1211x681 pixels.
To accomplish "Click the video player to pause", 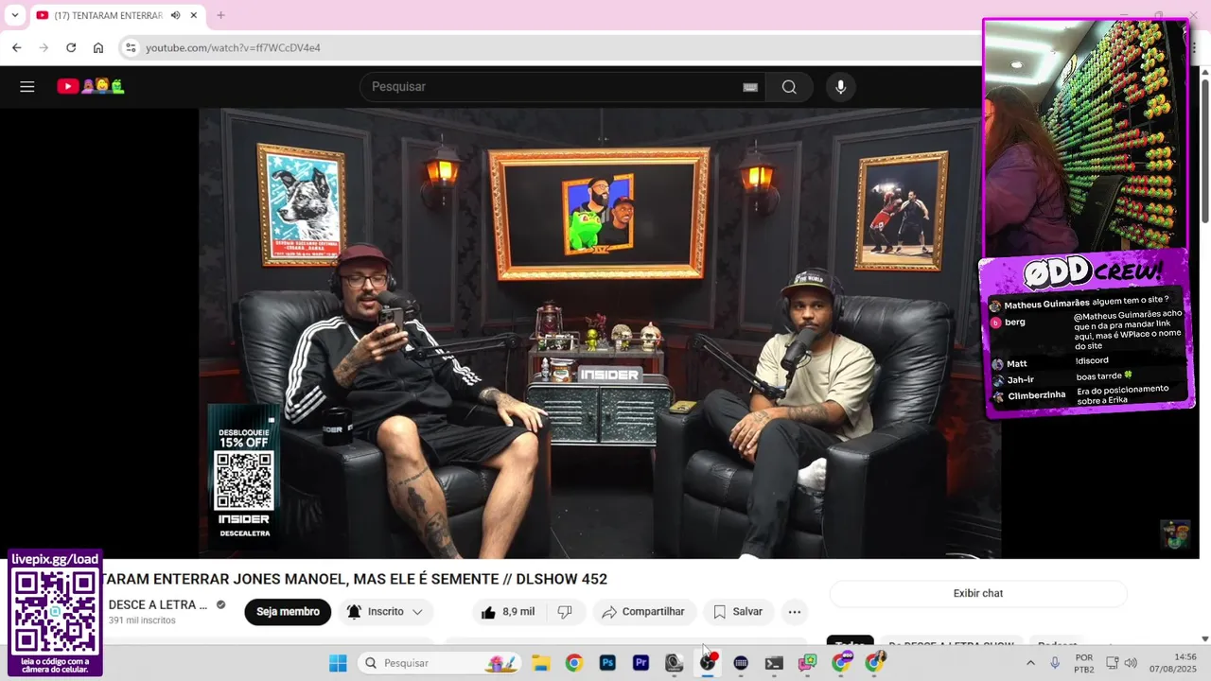I will pos(600,332).
